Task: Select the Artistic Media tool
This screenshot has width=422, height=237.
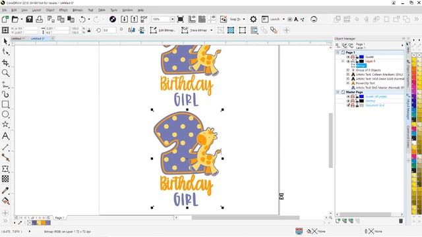Action: coord(5,94)
